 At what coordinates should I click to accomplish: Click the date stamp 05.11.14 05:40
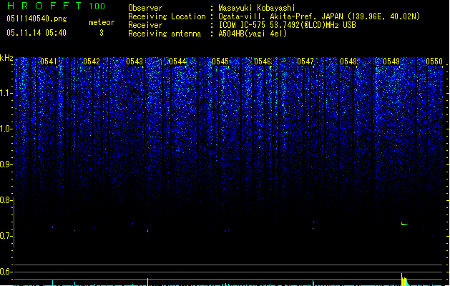36,33
